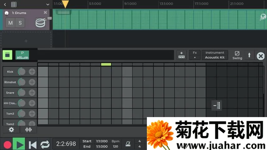
Task: Click the 2:2:698 position display
Action: pos(66,144)
